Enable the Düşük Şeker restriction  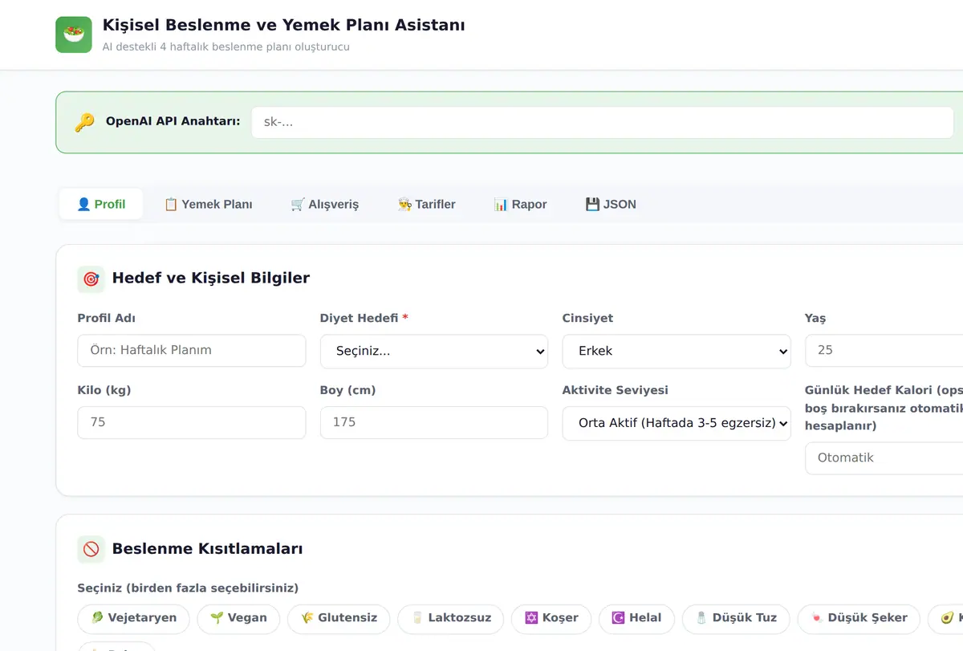click(859, 618)
